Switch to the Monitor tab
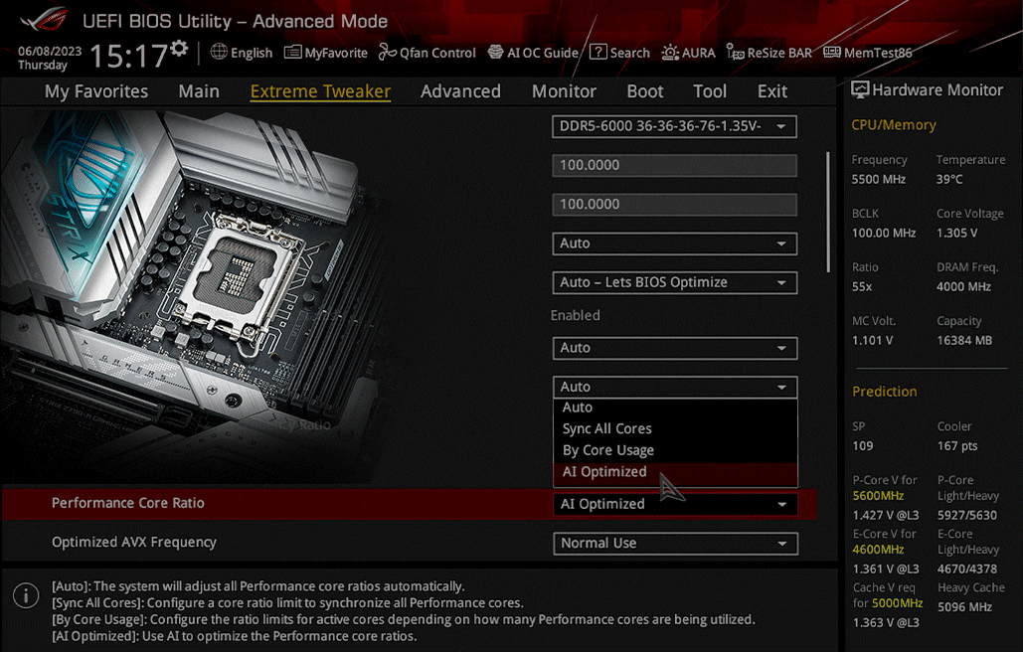Image resolution: width=1023 pixels, height=652 pixels. 565,91
